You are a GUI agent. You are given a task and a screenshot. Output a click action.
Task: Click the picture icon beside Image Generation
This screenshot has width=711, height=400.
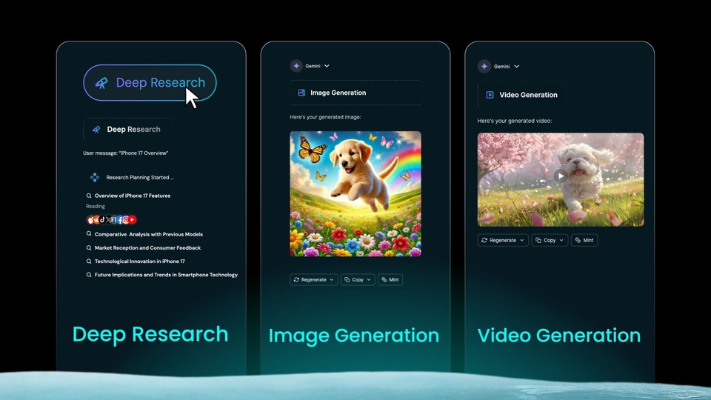click(301, 93)
